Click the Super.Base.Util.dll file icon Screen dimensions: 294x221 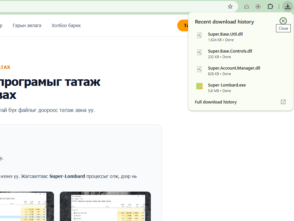click(x=199, y=35)
